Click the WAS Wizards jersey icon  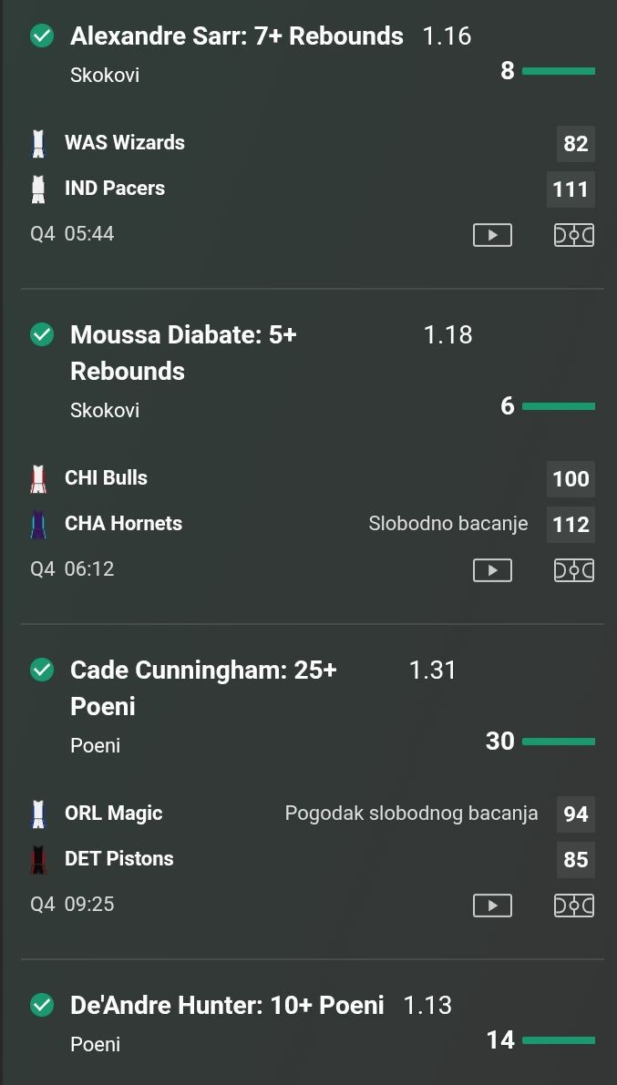pyautogui.click(x=38, y=143)
